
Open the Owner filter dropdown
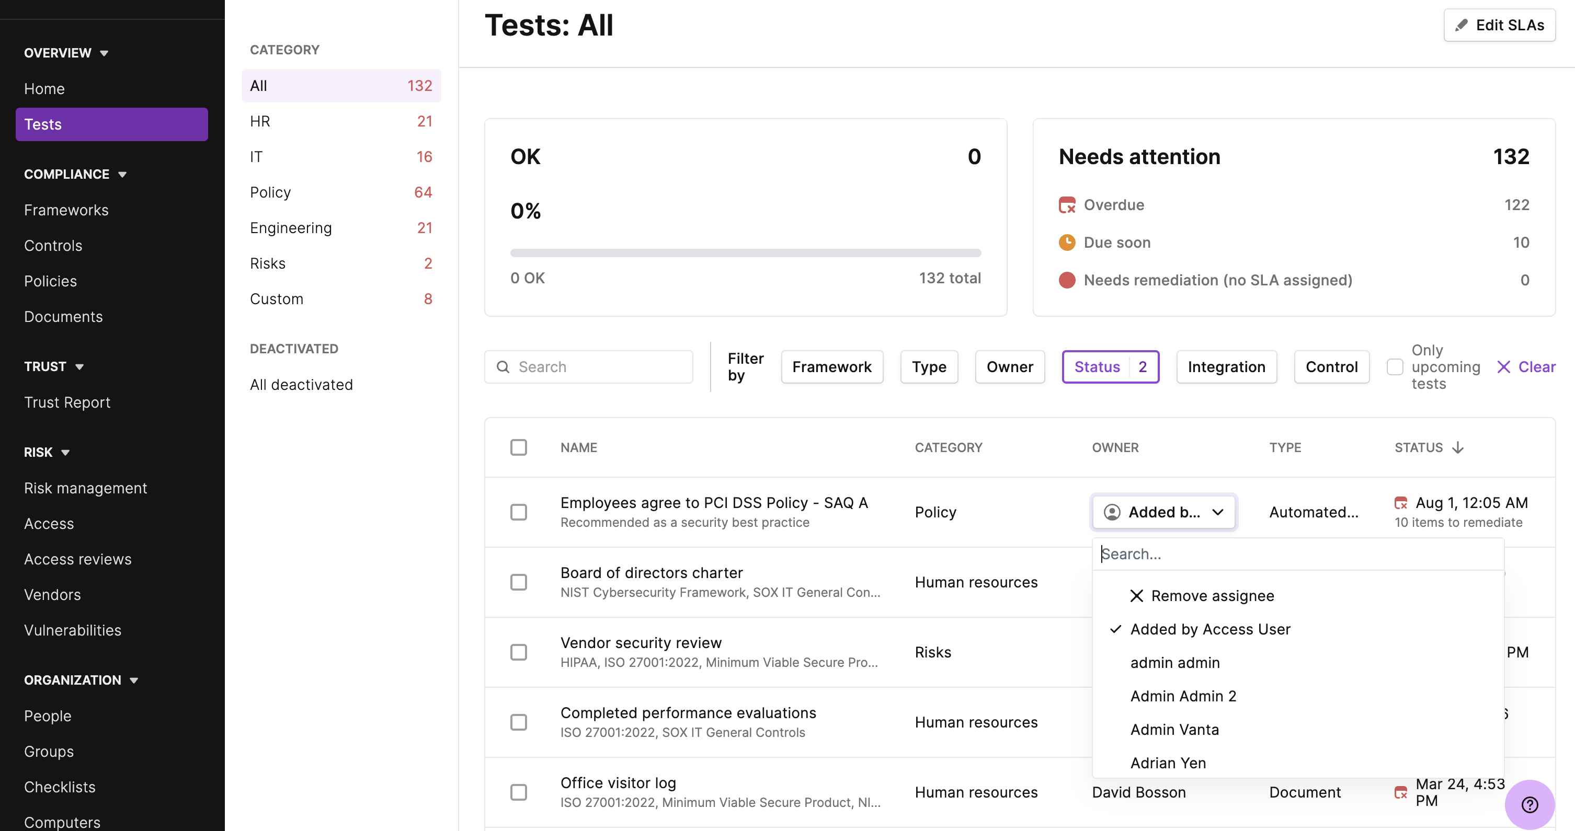1009,366
